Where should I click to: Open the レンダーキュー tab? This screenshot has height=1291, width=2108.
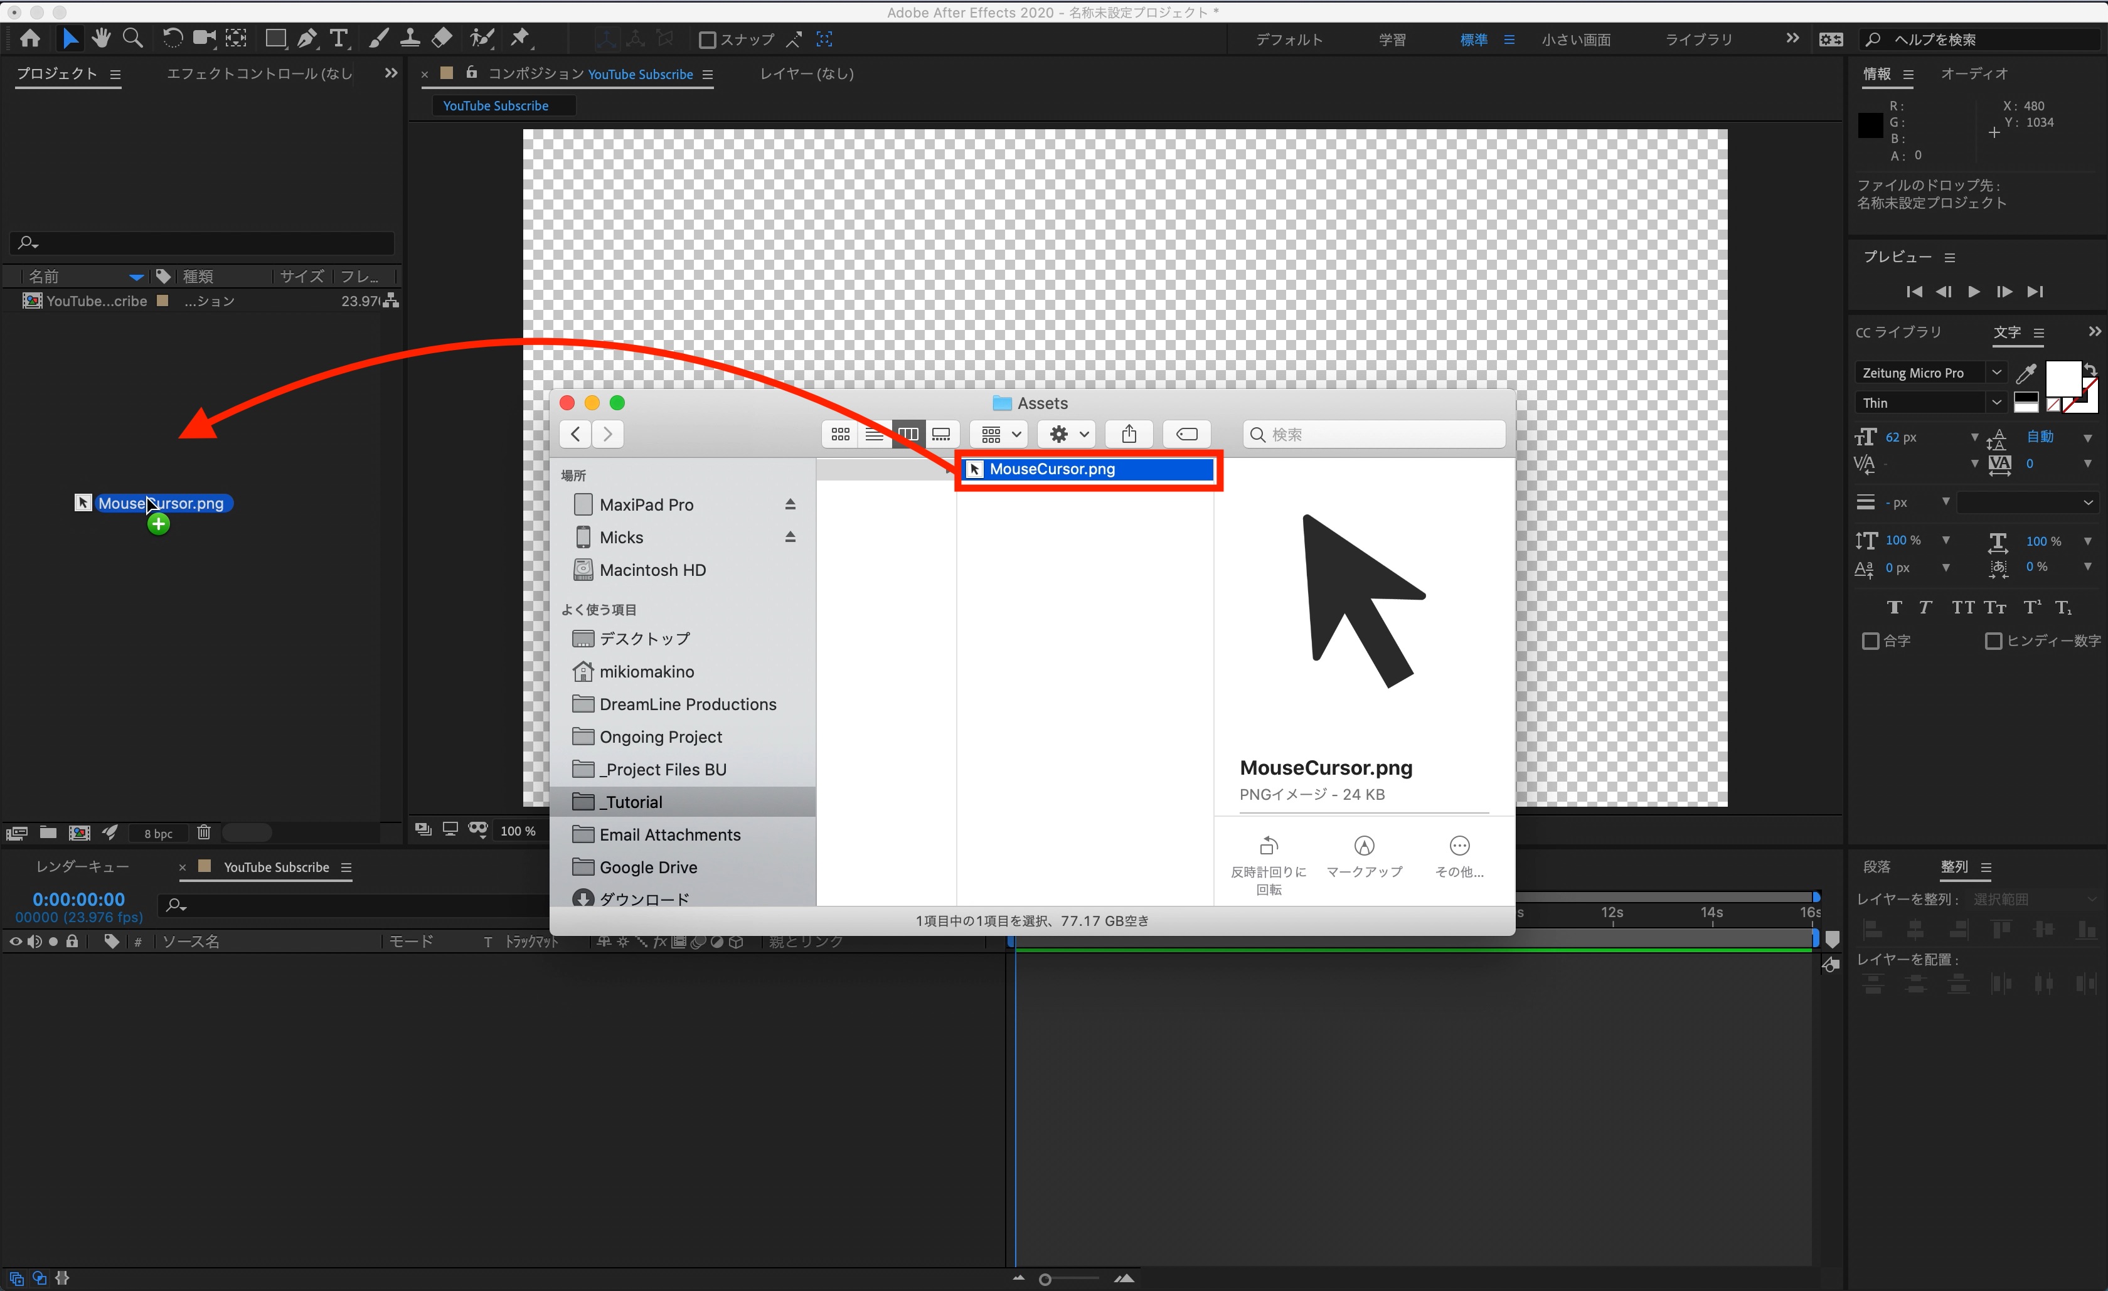(x=82, y=867)
